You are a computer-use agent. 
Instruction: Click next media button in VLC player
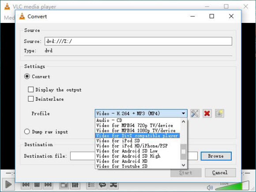[x=48, y=184]
